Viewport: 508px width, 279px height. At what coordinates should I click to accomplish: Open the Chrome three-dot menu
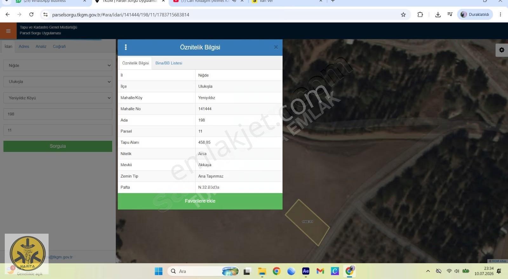(x=500, y=15)
